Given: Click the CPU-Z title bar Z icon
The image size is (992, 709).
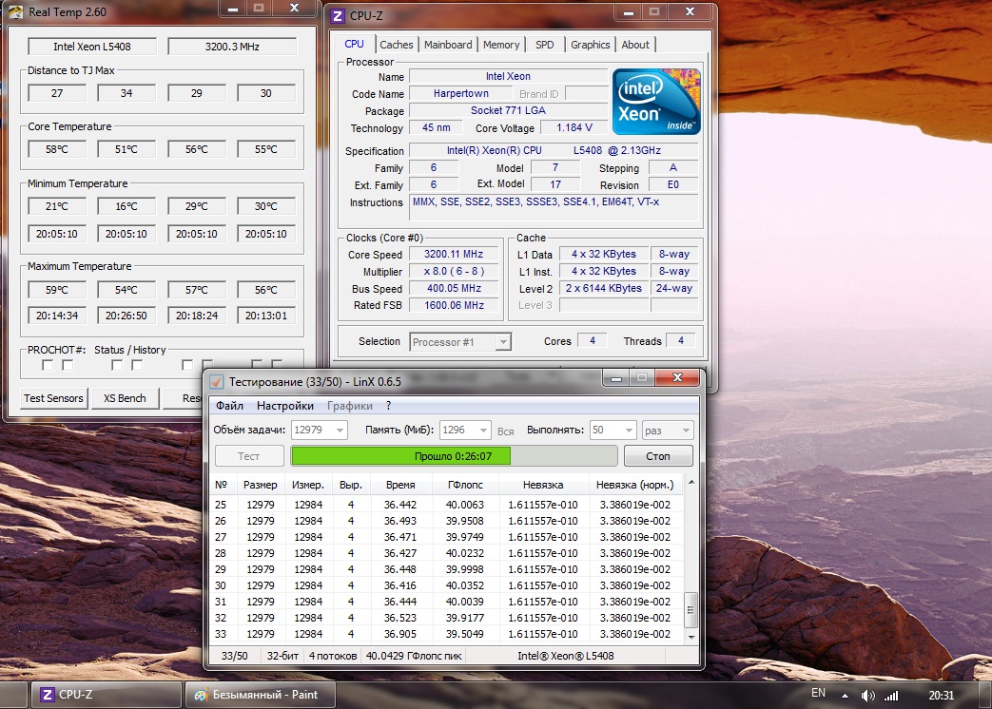Looking at the screenshot, I should (339, 16).
